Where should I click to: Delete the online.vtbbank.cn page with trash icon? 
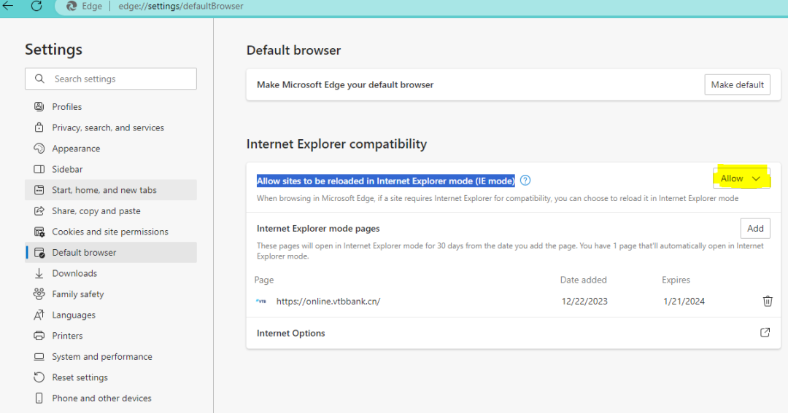tap(768, 302)
